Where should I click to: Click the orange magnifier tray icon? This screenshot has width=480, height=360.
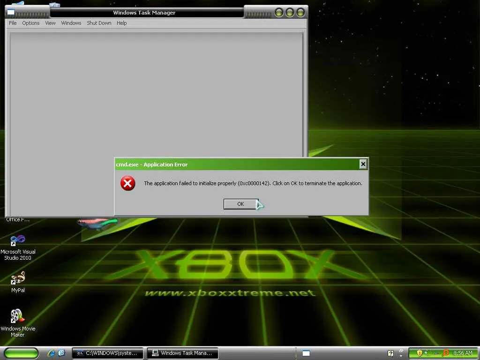(446, 353)
